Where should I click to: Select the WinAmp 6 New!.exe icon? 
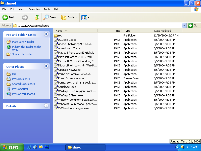point(56,95)
